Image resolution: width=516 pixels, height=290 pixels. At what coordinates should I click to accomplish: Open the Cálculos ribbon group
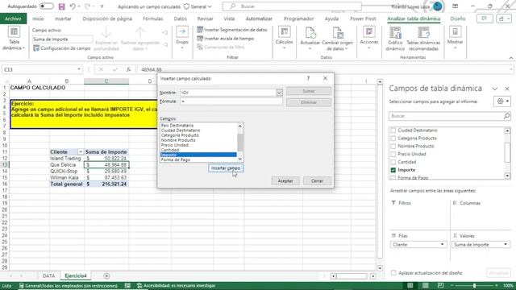[x=284, y=38]
